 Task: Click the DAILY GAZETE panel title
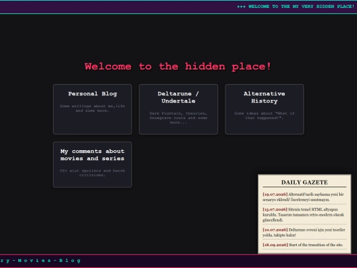point(304,183)
